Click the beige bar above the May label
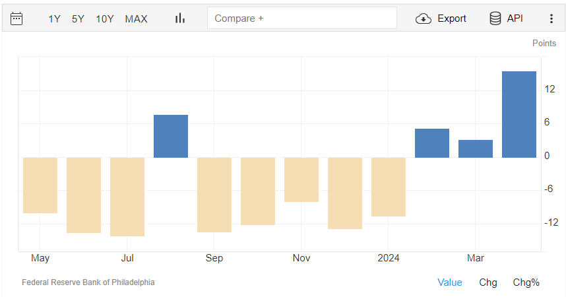Screen dimensions: 566x297 [40, 185]
